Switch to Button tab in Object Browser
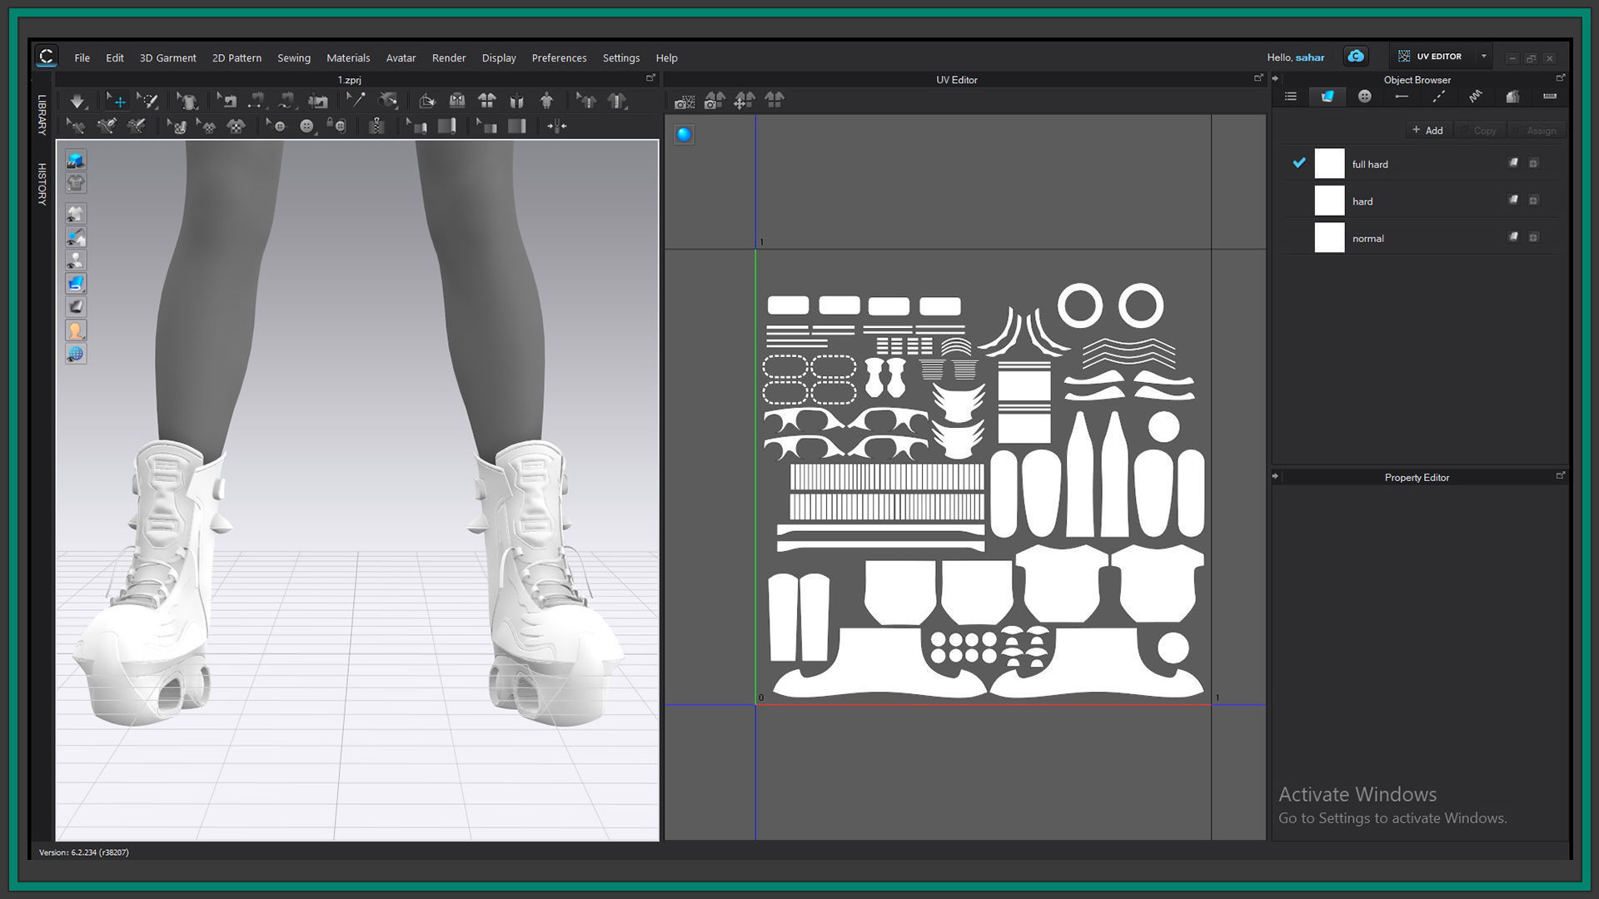 click(x=1364, y=97)
